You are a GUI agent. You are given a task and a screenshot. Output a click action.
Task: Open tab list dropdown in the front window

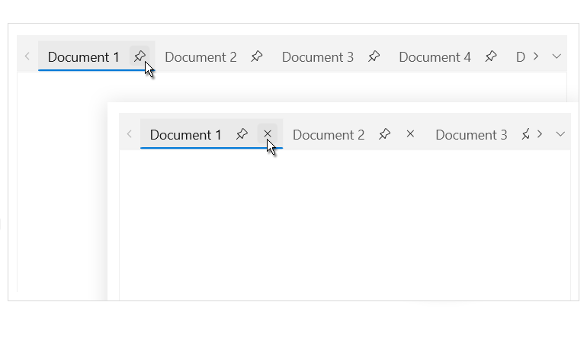pos(560,134)
